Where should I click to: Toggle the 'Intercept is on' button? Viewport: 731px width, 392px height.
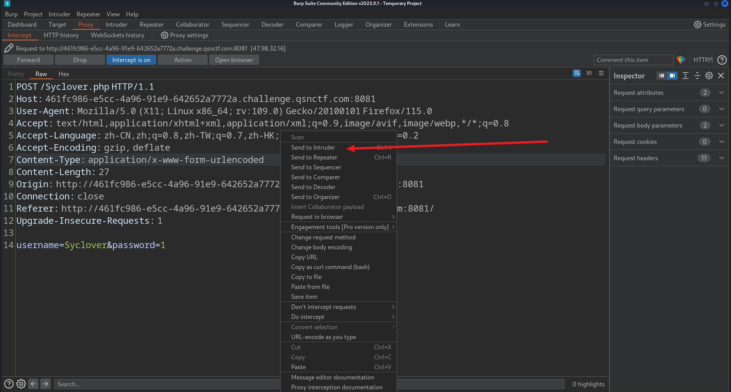click(131, 60)
